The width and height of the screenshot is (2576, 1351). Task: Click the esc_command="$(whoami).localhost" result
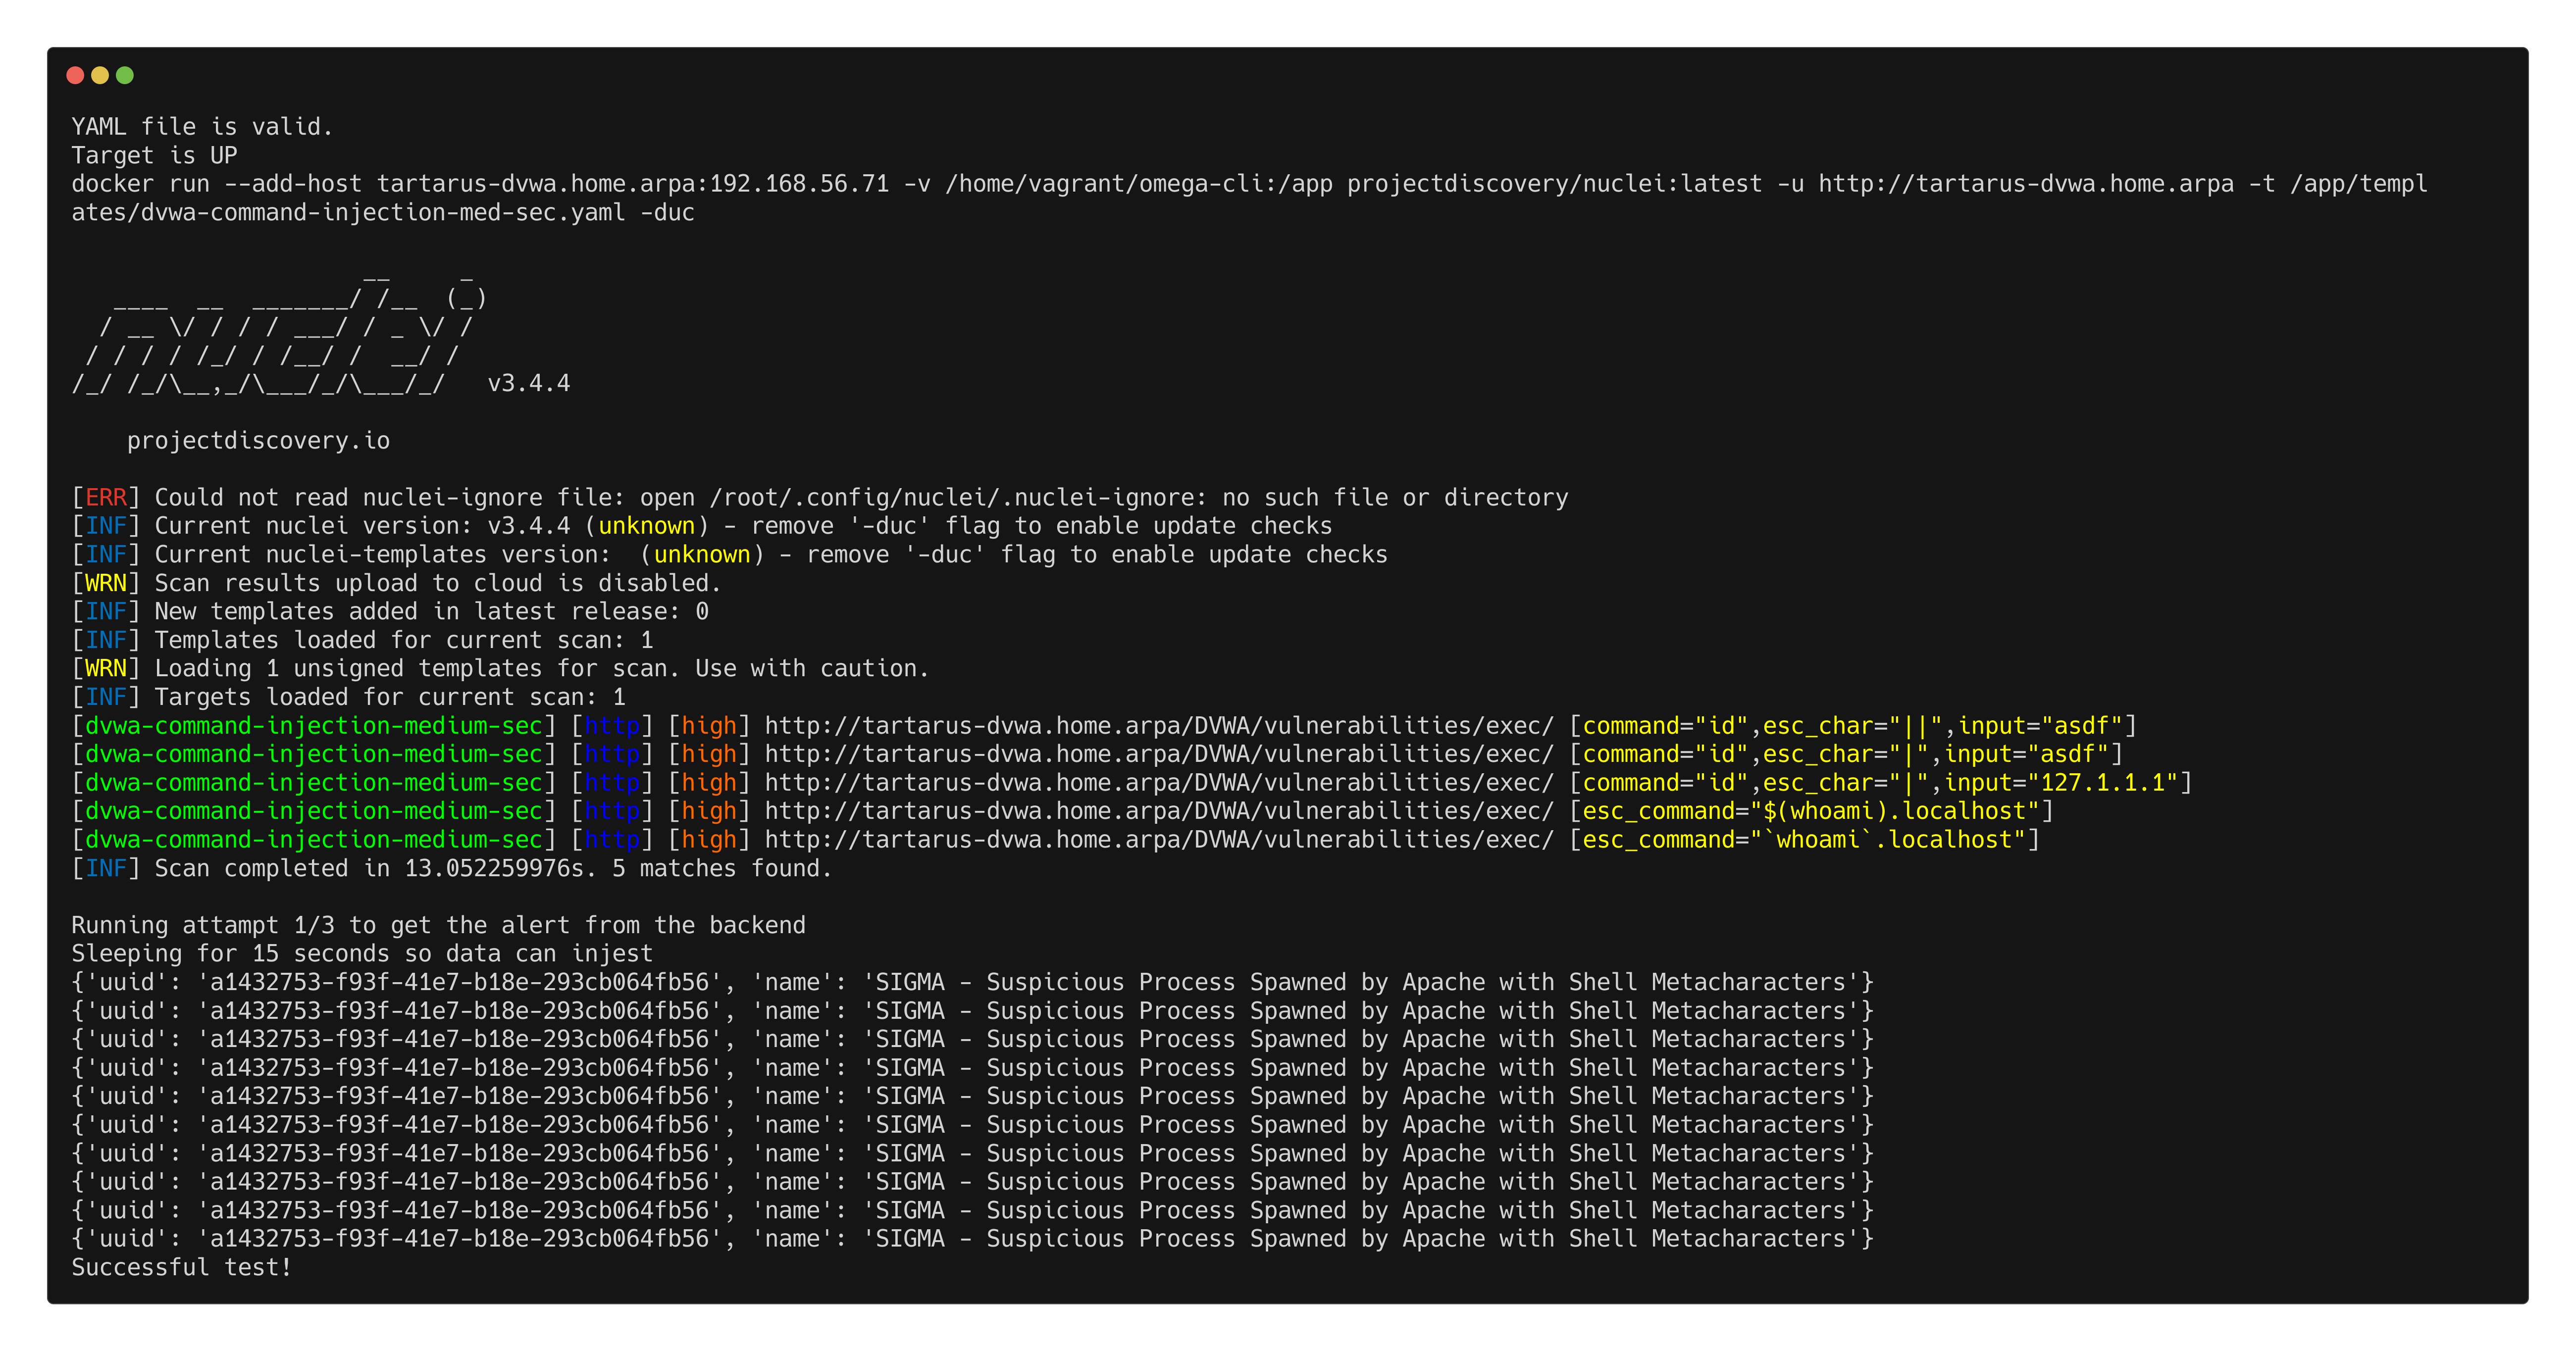point(1810,812)
